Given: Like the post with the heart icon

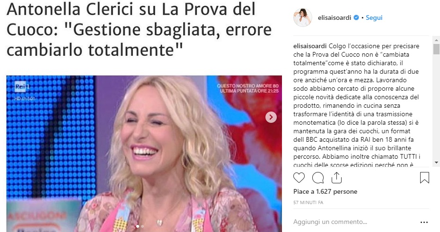Looking at the screenshot, I should [299, 178].
